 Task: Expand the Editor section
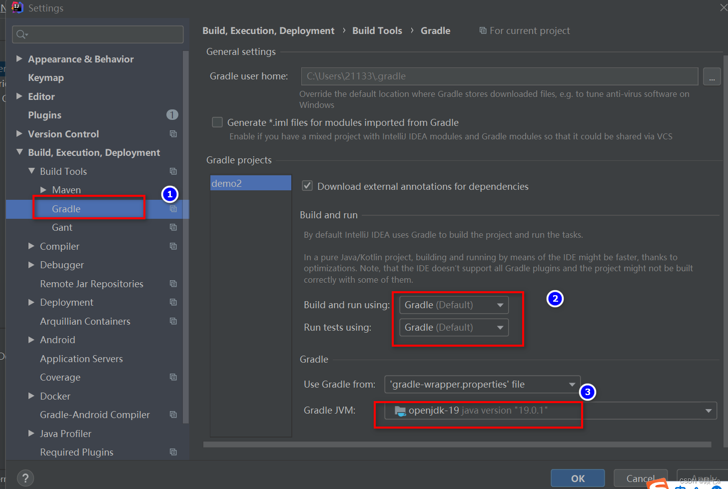[x=19, y=96]
